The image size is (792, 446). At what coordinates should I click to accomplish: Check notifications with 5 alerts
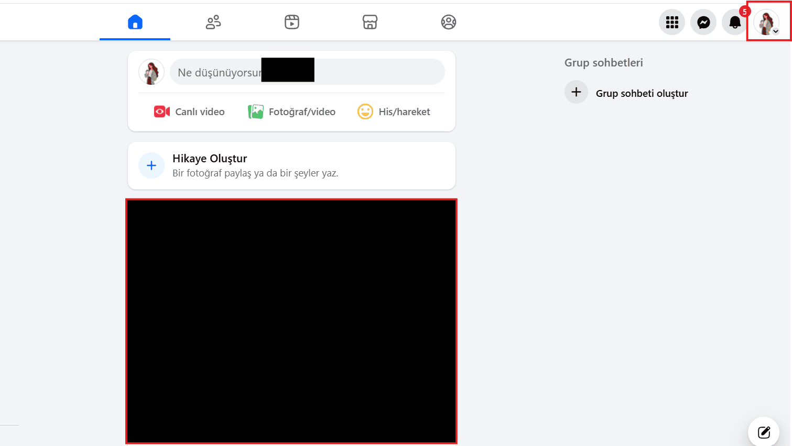click(734, 22)
